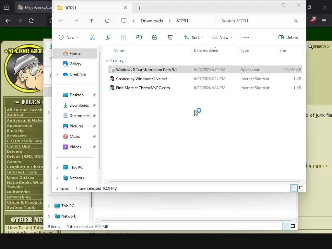Click the browser Back arrow button
This screenshot has width=332, height=249.
pyautogui.click(x=8, y=21)
